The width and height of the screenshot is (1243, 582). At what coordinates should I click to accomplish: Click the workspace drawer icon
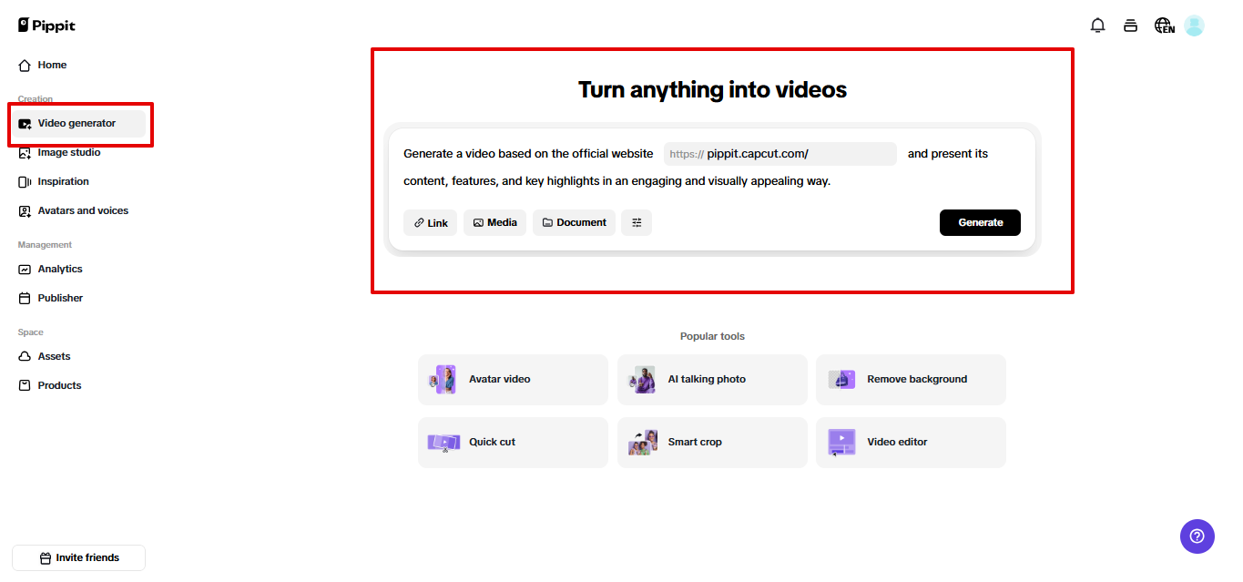click(1130, 25)
